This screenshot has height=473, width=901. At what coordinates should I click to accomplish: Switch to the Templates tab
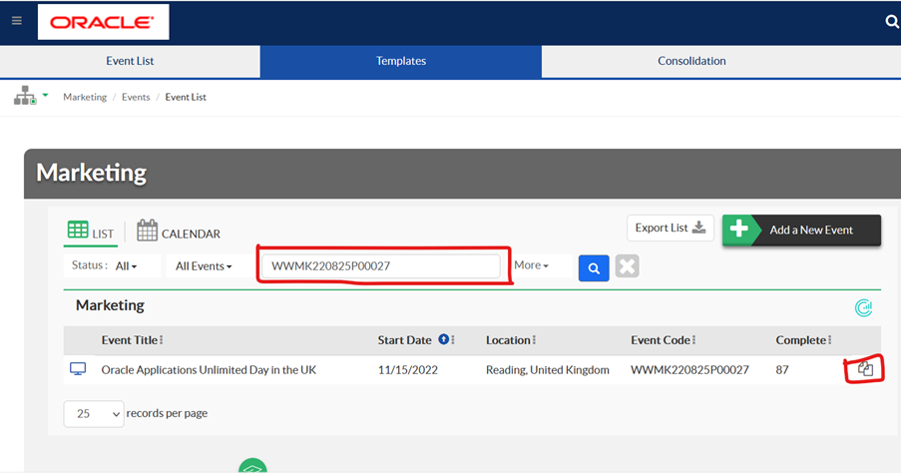[x=401, y=61]
